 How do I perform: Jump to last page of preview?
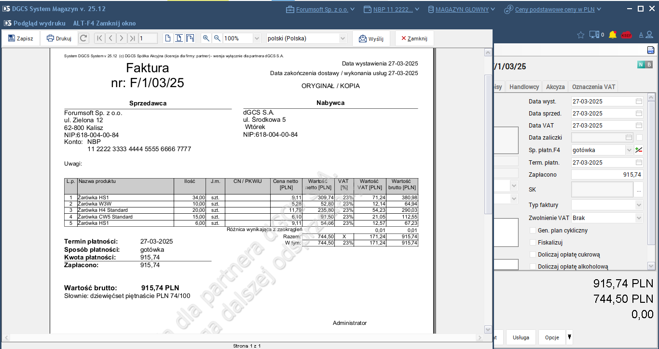(133, 39)
